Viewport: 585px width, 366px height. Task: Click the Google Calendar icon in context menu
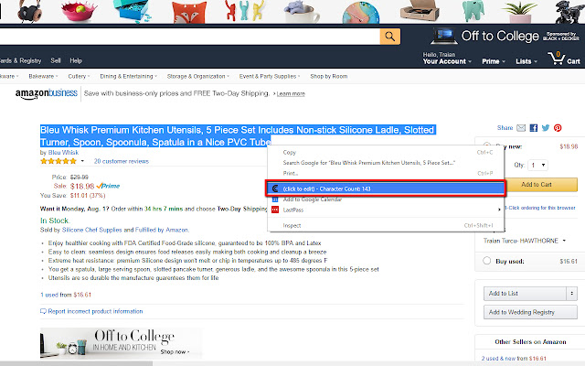point(275,199)
